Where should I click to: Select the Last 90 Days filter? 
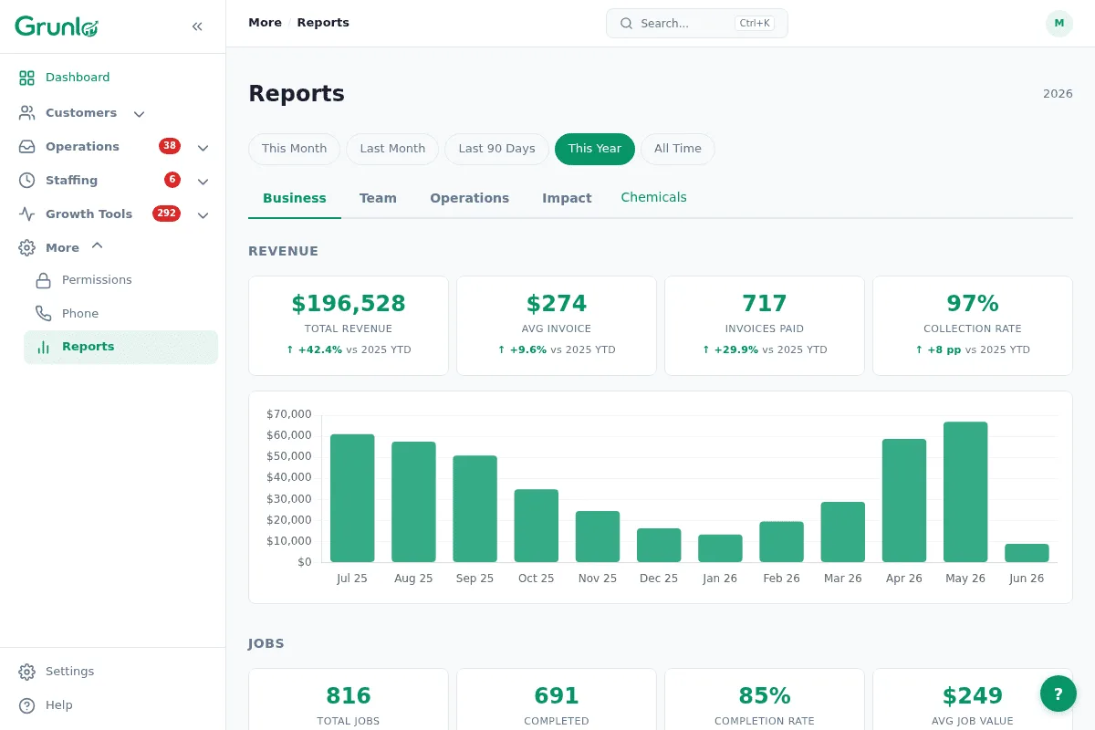496,149
